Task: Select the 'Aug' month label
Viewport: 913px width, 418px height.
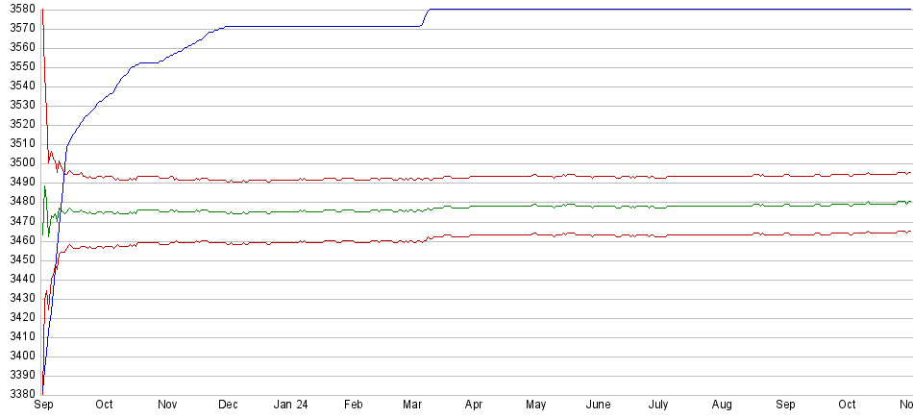Action: pyautogui.click(x=723, y=405)
